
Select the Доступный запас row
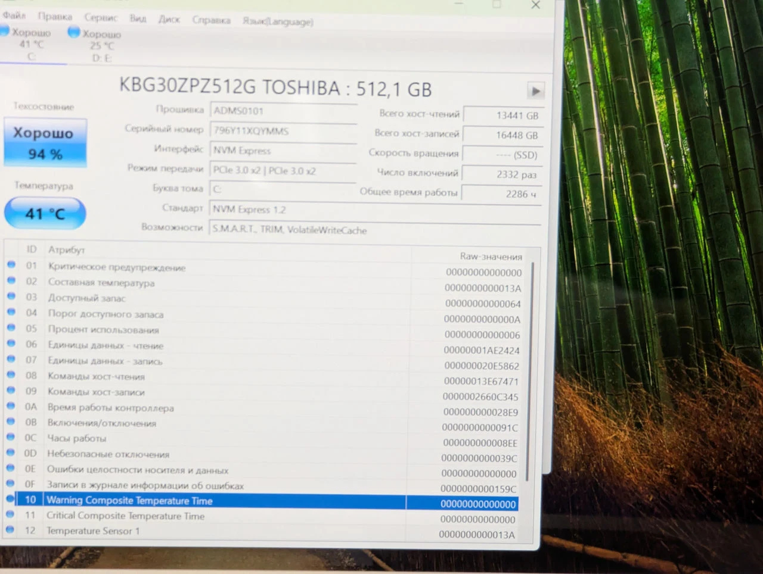tap(265, 300)
